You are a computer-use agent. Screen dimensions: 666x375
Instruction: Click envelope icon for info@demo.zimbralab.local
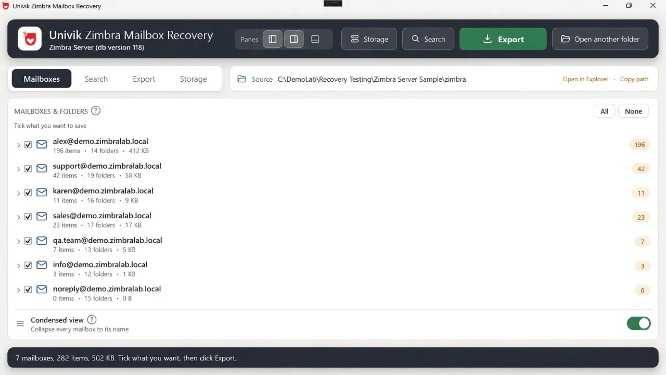[x=42, y=265]
